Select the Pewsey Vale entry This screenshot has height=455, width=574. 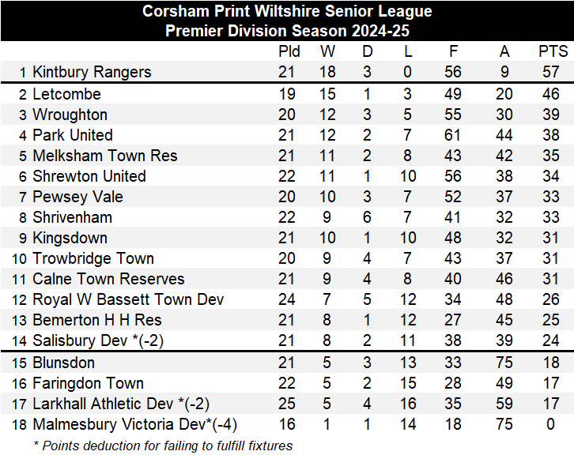pos(78,197)
